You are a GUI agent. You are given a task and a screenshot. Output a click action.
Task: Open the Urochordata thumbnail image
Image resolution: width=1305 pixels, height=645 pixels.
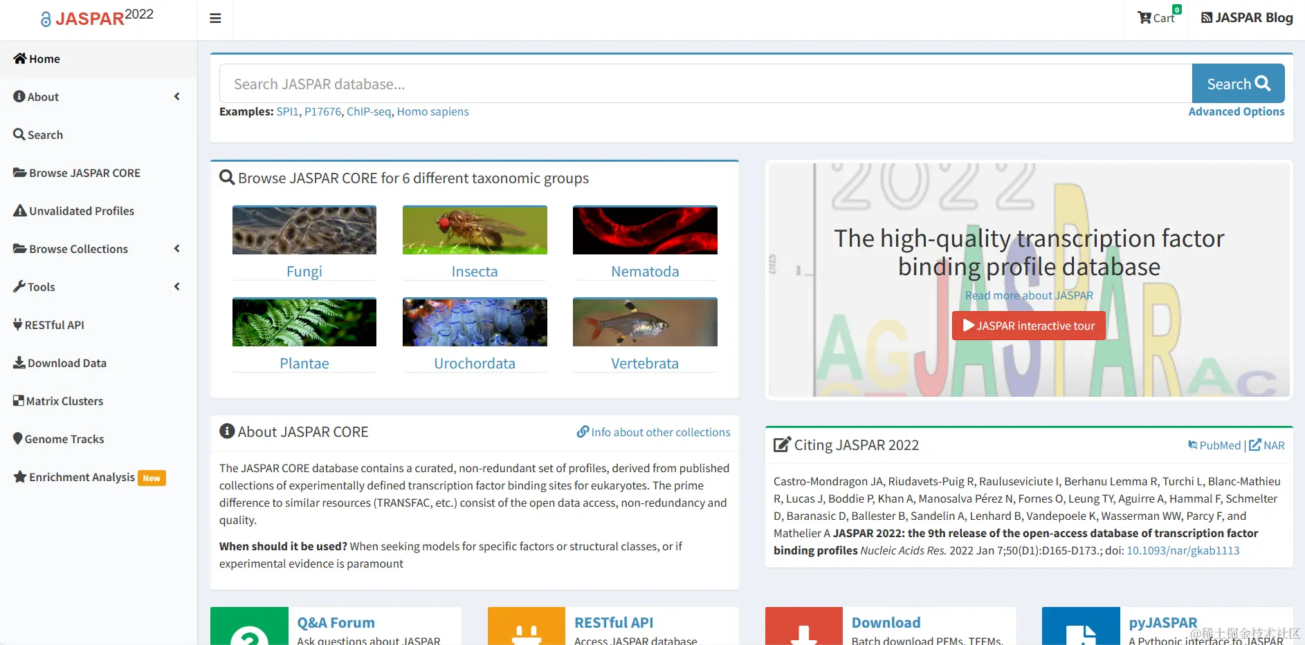pyautogui.click(x=475, y=322)
